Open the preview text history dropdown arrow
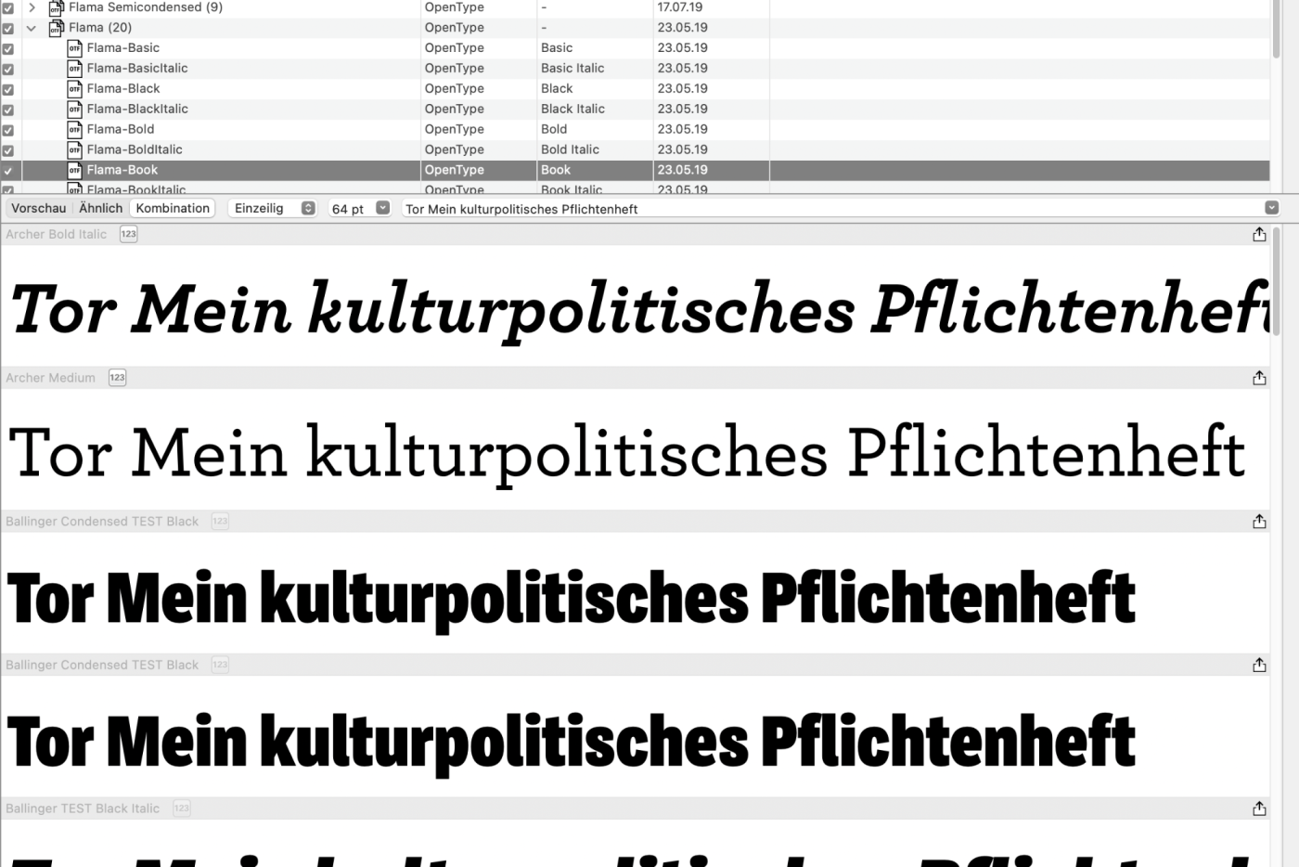The image size is (1299, 867). pos(1271,208)
